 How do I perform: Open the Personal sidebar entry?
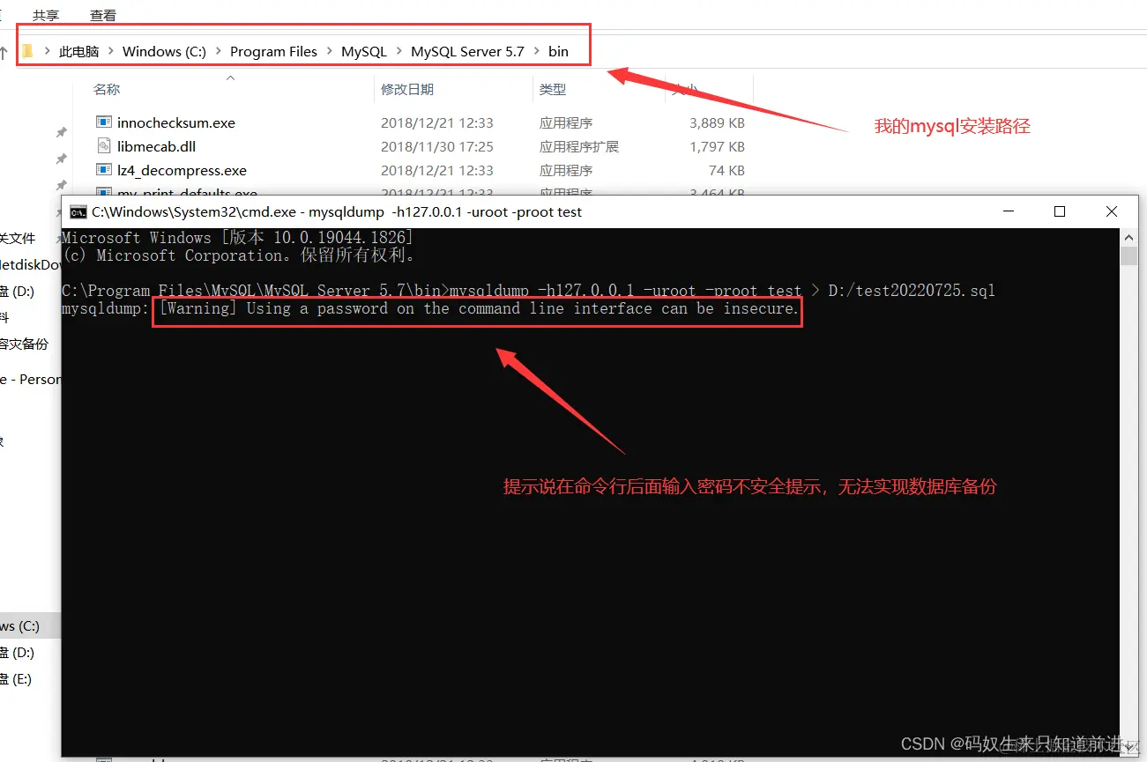click(x=31, y=380)
